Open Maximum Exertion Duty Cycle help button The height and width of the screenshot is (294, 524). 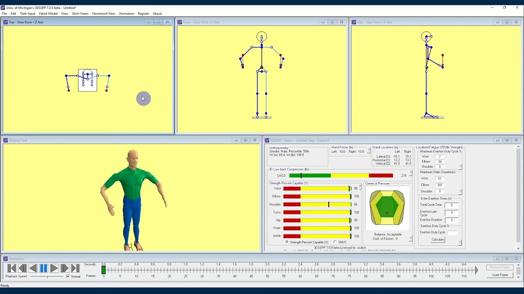pos(461,167)
